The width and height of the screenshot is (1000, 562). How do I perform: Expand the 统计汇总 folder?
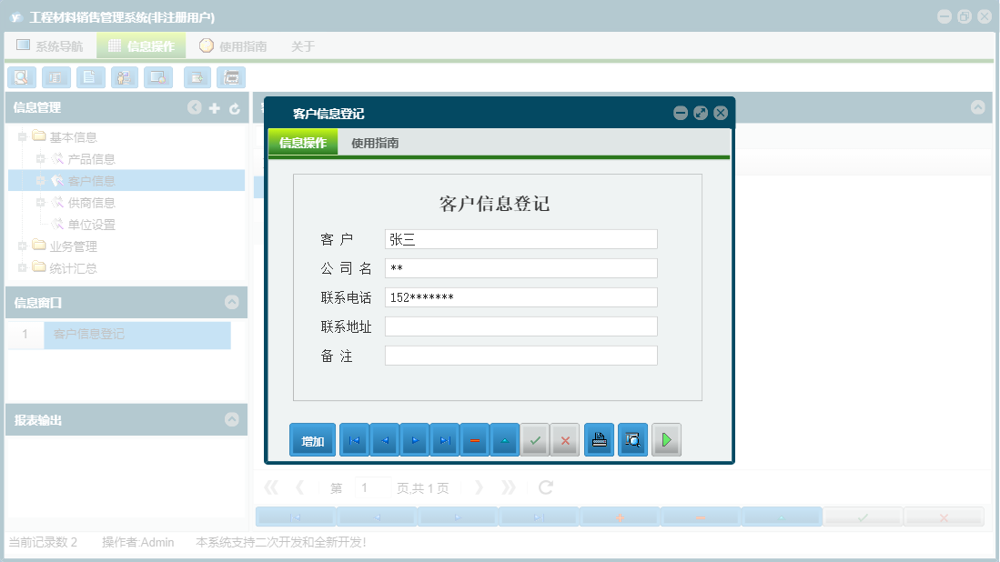[23, 267]
